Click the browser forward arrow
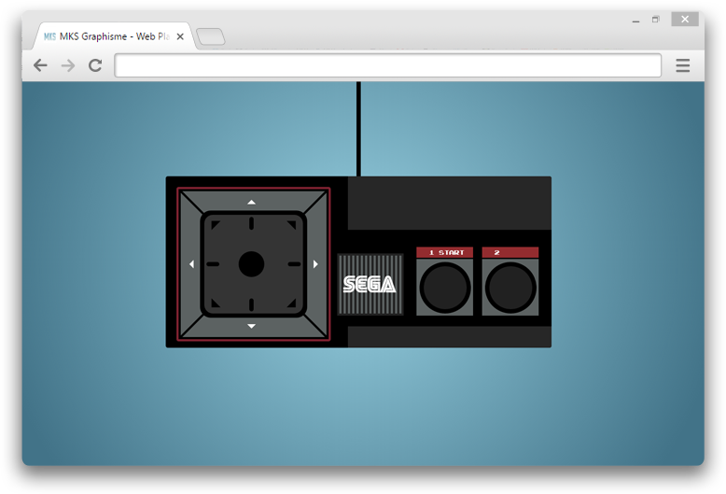Viewport: 726px width, 494px height. point(68,65)
